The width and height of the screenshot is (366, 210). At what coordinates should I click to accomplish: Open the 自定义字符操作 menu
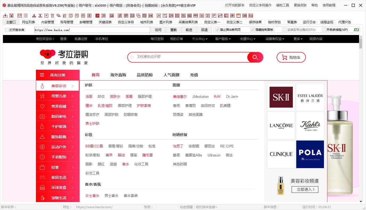click(260, 5)
